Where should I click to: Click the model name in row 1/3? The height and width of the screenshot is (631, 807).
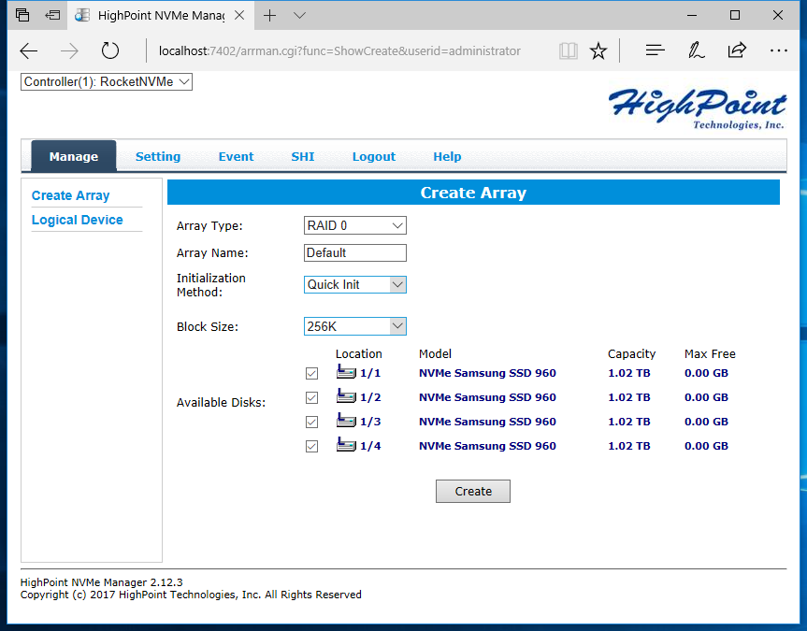click(x=487, y=422)
